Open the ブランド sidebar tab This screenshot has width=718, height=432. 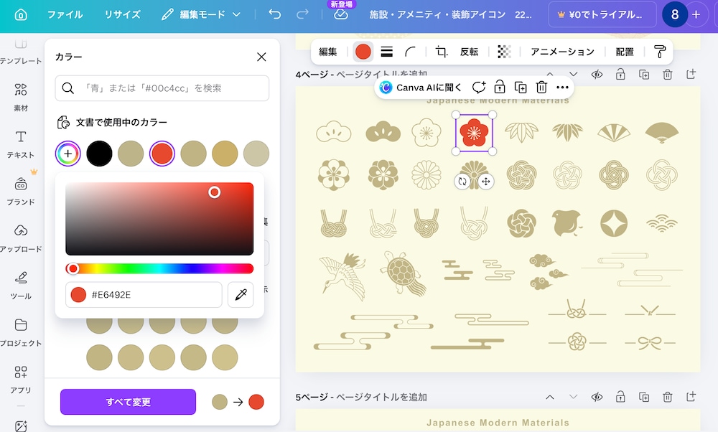click(x=21, y=192)
